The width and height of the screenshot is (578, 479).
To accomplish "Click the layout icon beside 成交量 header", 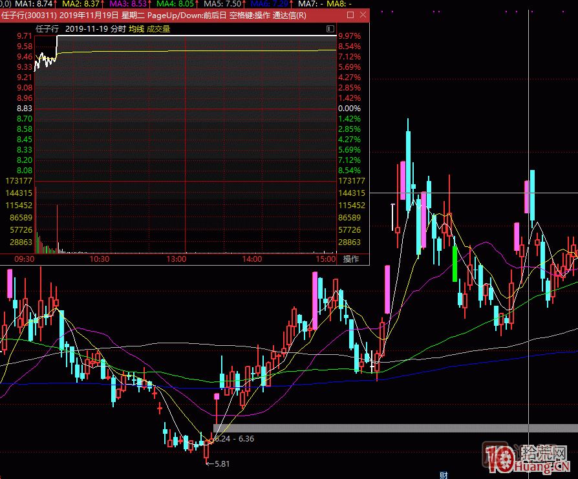I will pos(330,29).
